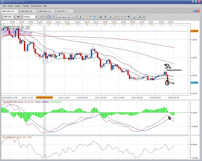Click the MVA(GBP/USD.High,15) indicator label
Screen dimensions: 202x161
pos(16,27)
